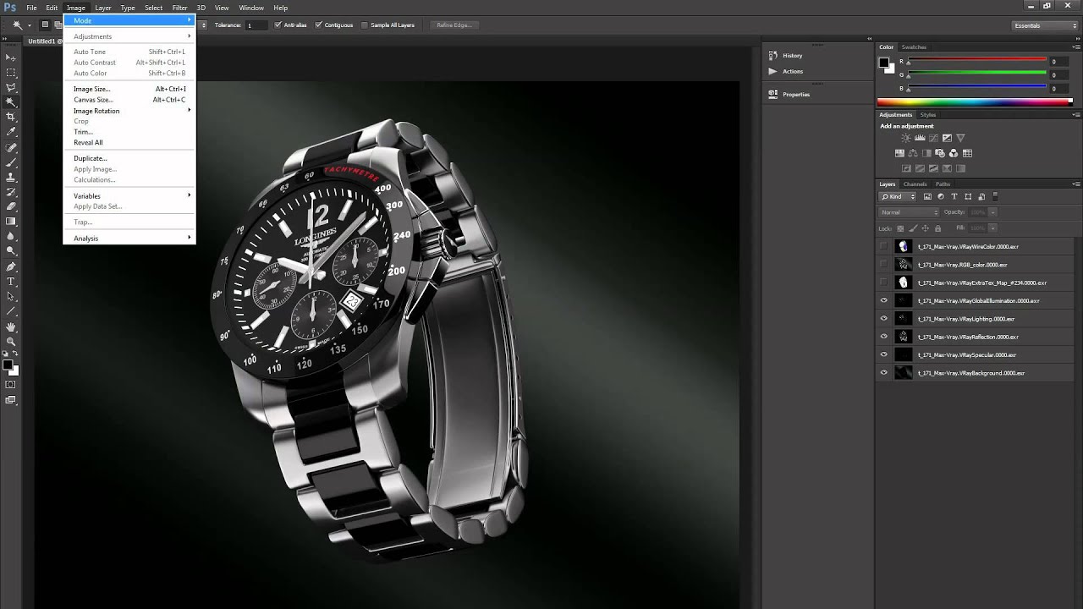The height and width of the screenshot is (609, 1083).
Task: Select the Magic Wand tool in the toolbox
Action: (x=11, y=102)
